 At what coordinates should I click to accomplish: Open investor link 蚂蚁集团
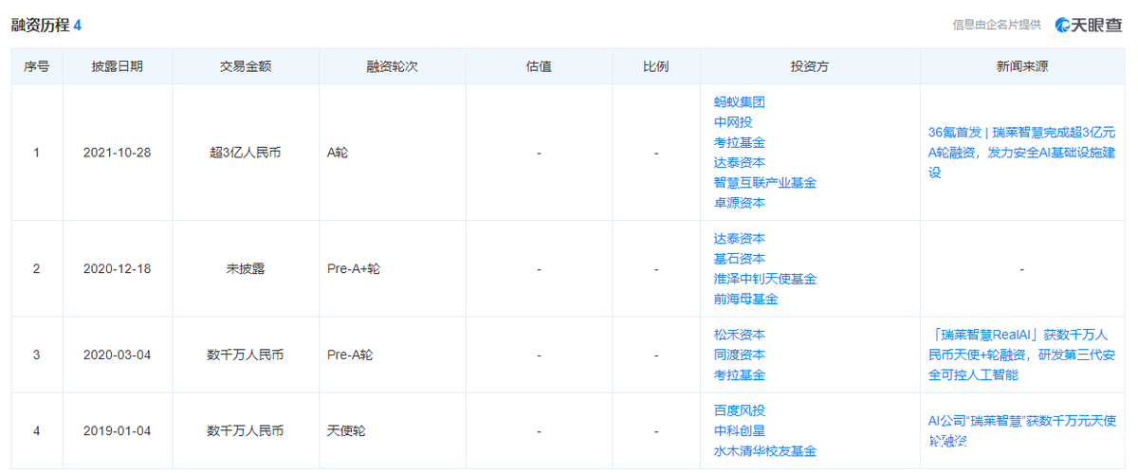tap(740, 102)
